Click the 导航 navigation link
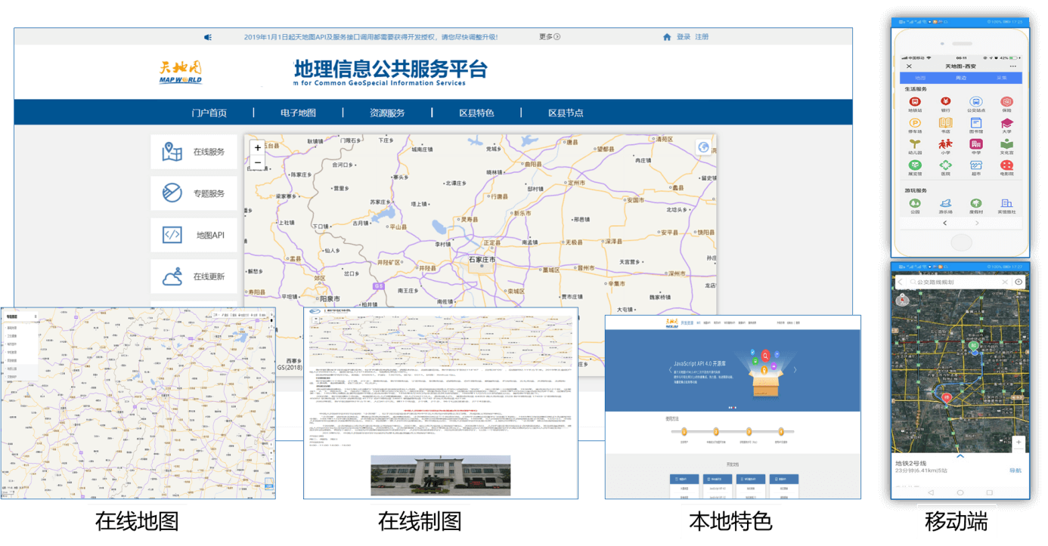Image resolution: width=1048 pixels, height=546 pixels. click(x=1015, y=470)
